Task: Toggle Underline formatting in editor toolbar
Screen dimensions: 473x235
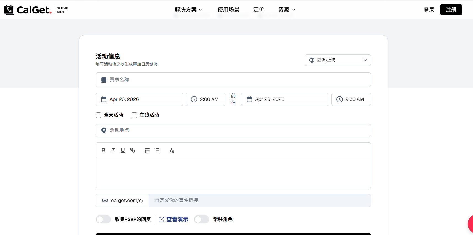Action: [123, 150]
